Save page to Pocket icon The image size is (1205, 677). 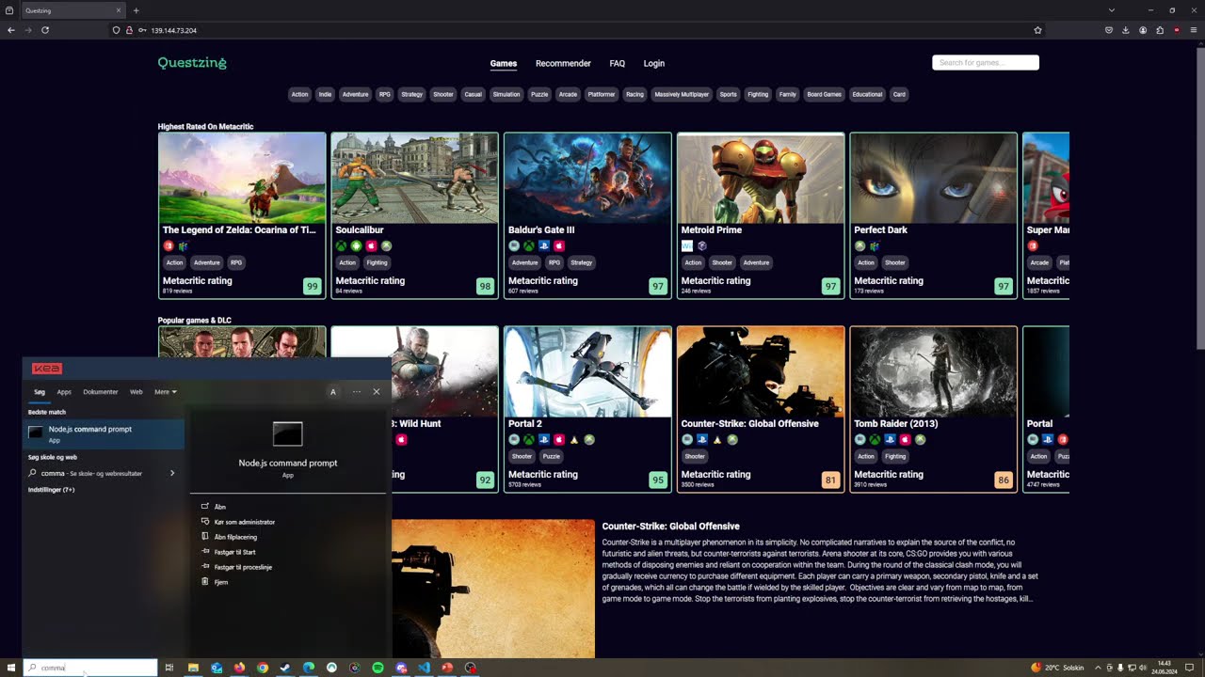[x=1109, y=30]
